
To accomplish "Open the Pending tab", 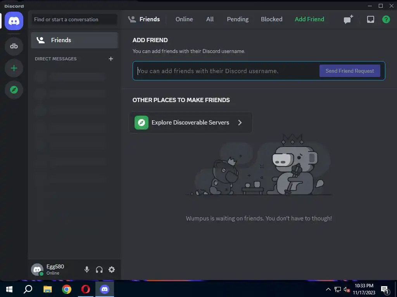I will [238, 19].
